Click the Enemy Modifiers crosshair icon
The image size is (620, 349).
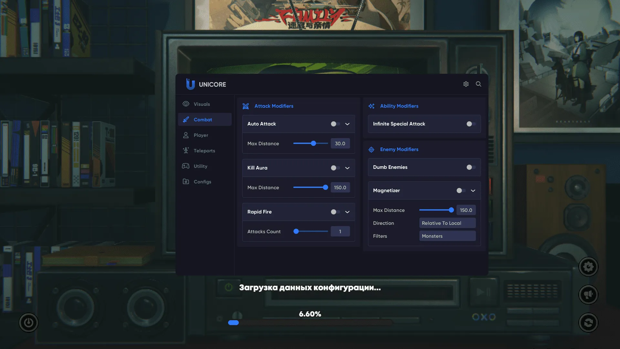coord(371,149)
